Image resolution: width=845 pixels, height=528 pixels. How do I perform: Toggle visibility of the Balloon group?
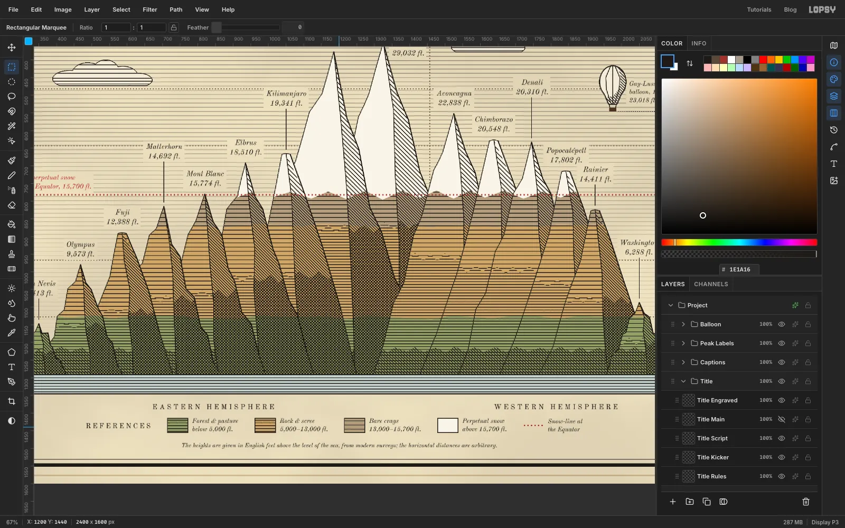click(782, 324)
